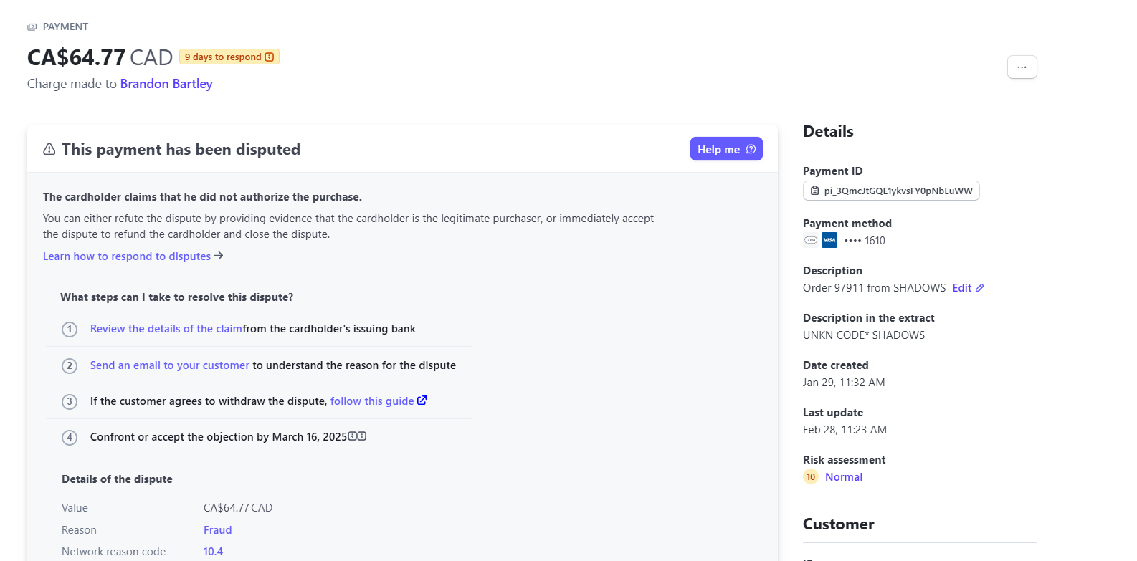1137x561 pixels.
Task: Open the Normal risk assessment link
Action: 844,477
